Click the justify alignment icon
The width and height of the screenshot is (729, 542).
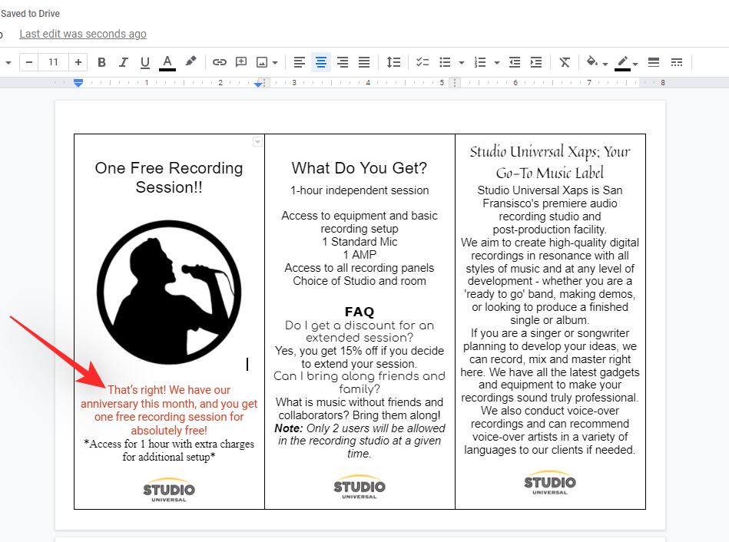coord(364,62)
